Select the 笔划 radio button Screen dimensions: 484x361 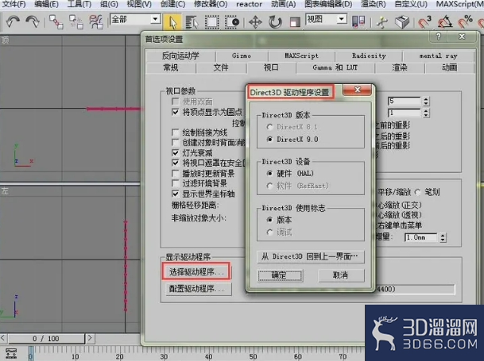(x=417, y=192)
